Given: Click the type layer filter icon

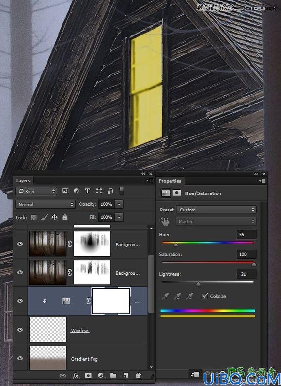Looking at the screenshot, I should click(87, 191).
